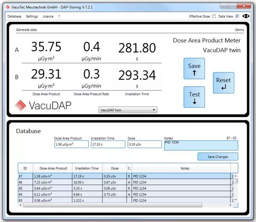Click the Save Changes button

point(218,157)
